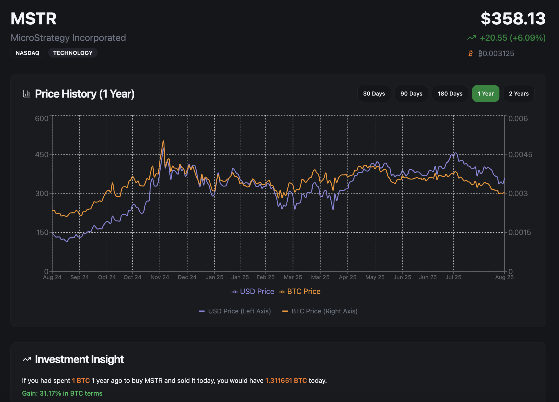Click the USD Price (Left Axis) purple marker

pyautogui.click(x=202, y=311)
